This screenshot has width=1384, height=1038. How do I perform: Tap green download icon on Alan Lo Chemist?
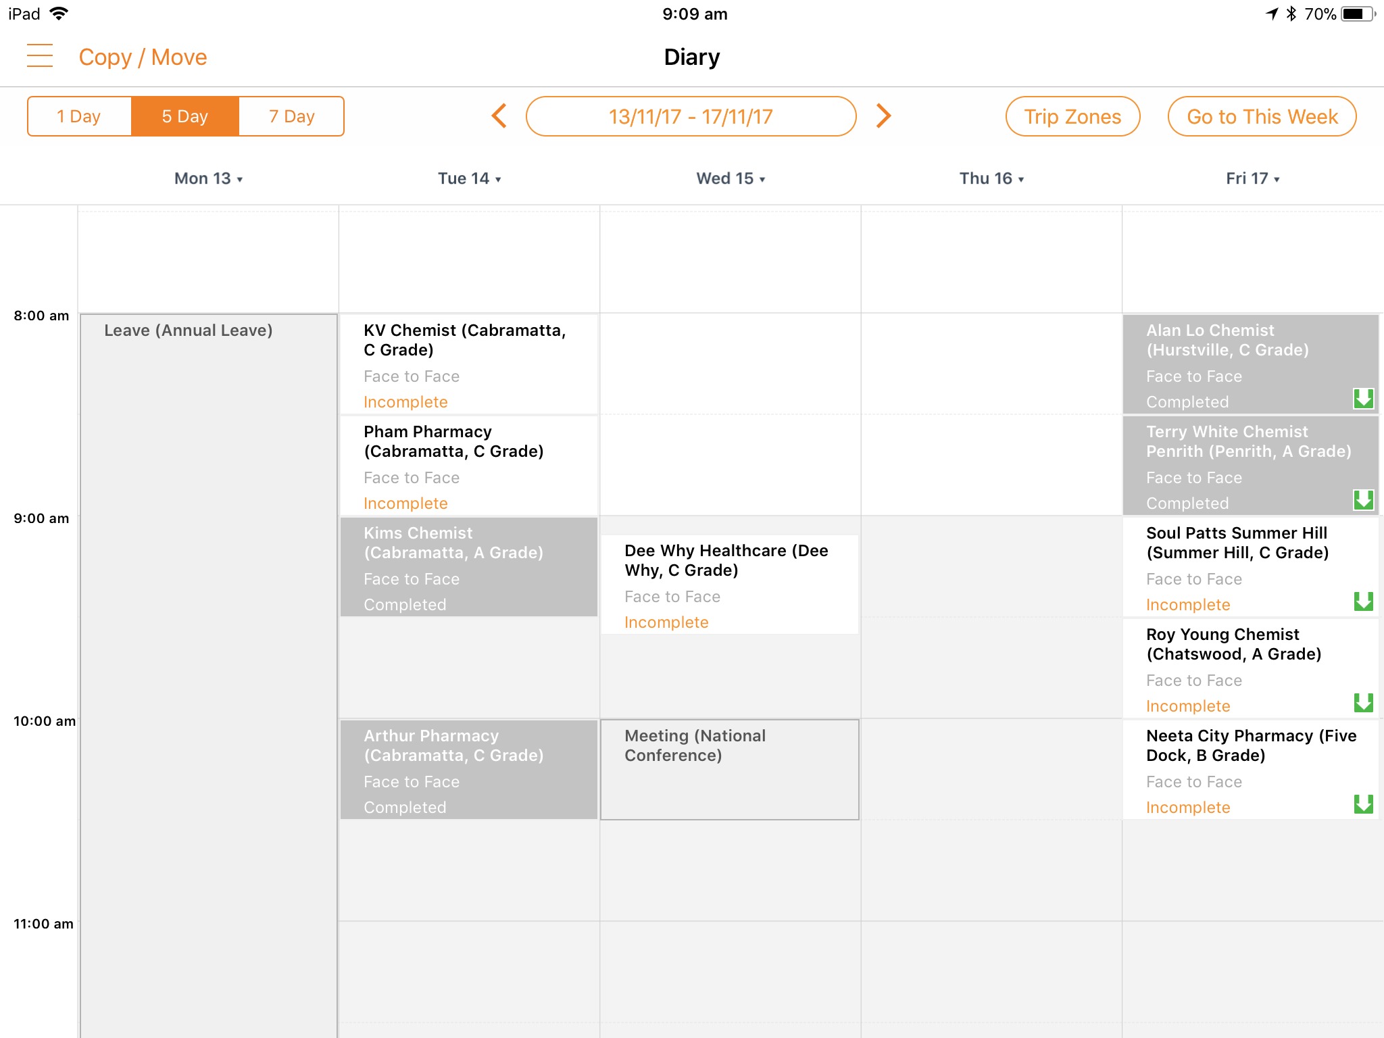(1363, 398)
